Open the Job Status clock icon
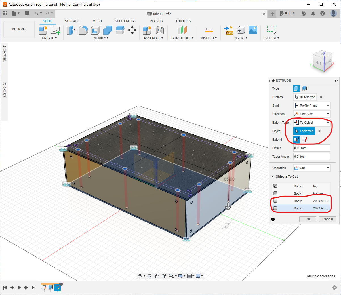341x295 pixels. (x=304, y=13)
